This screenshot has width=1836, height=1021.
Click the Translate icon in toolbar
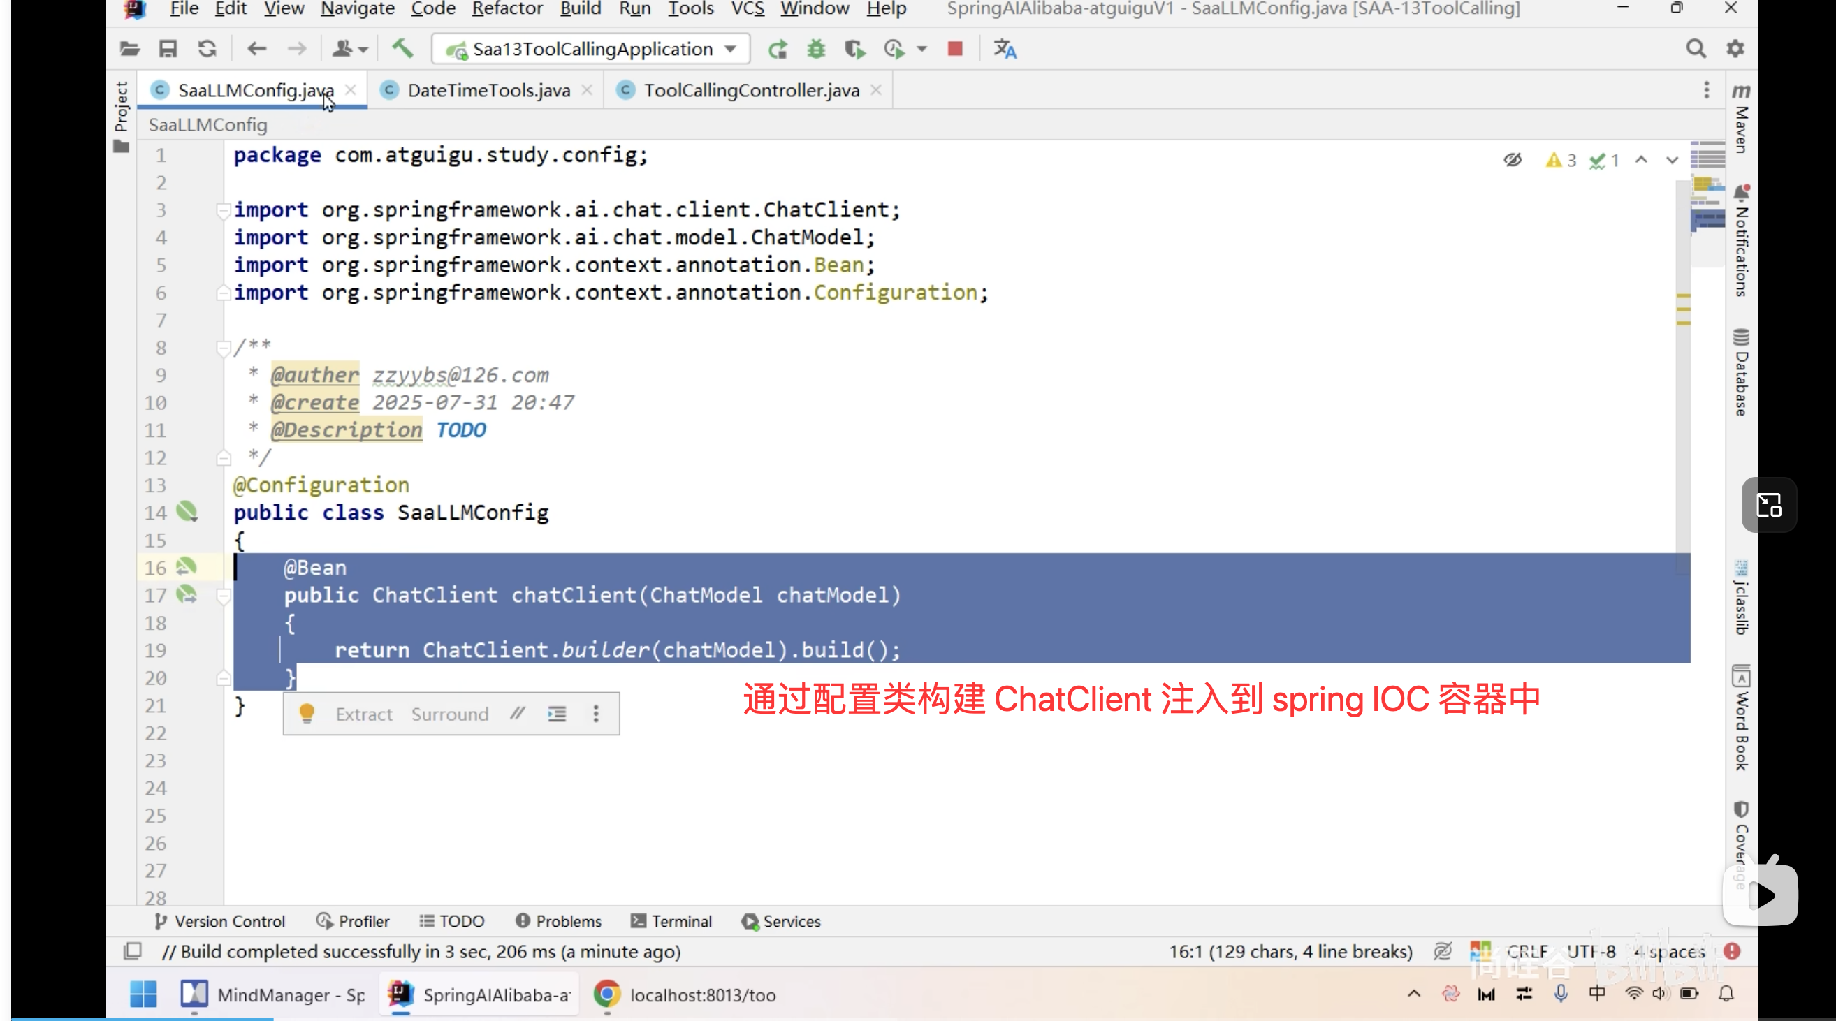coord(1005,49)
